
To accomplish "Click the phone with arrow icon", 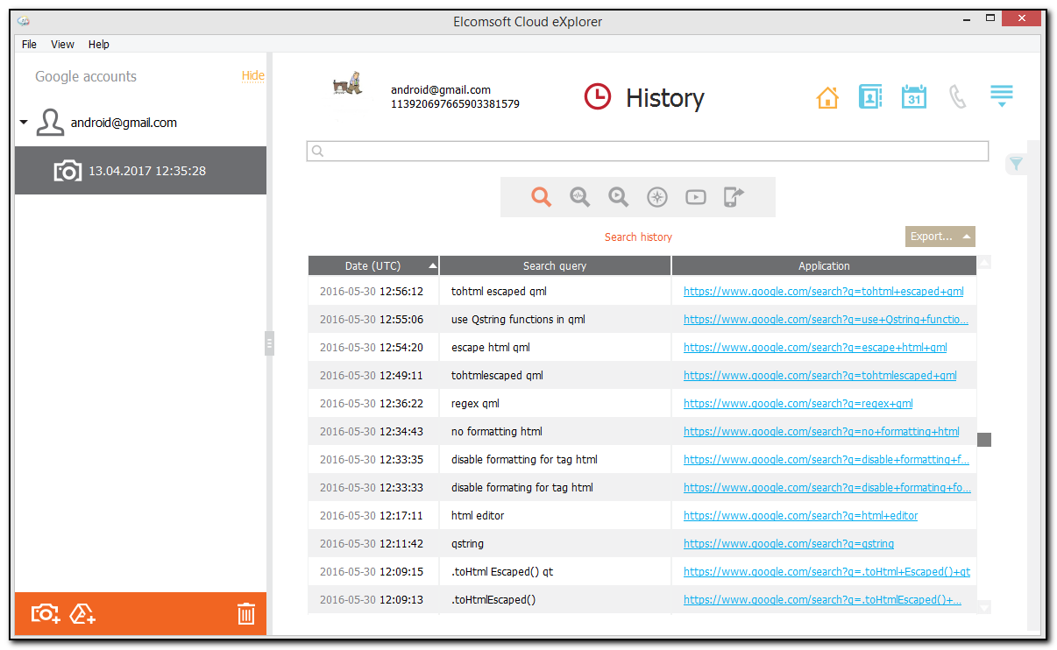I will 734,197.
